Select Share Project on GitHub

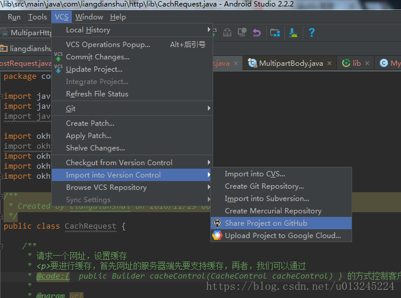(x=281, y=223)
